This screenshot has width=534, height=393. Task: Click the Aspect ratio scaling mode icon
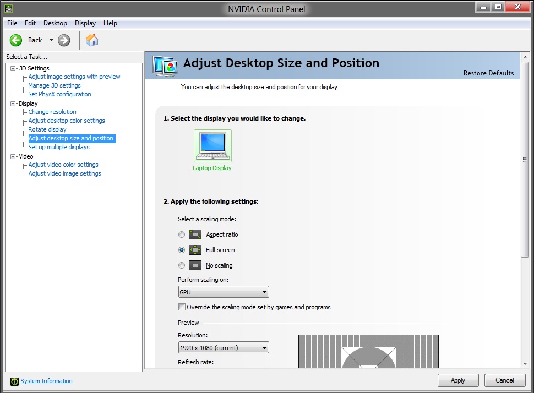point(195,234)
